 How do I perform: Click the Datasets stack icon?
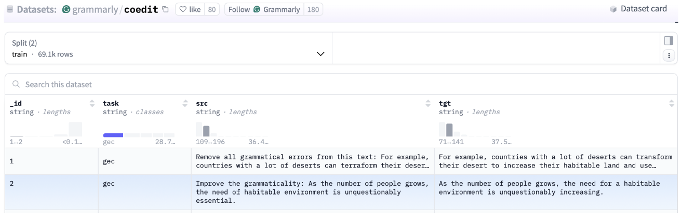point(10,9)
